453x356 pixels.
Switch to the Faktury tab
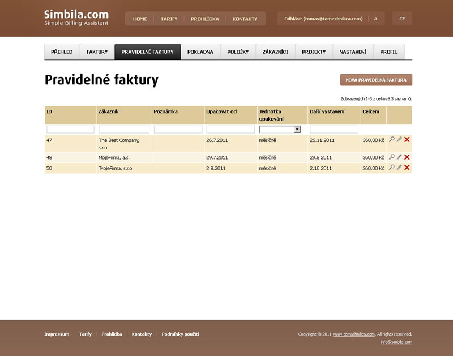(x=97, y=52)
